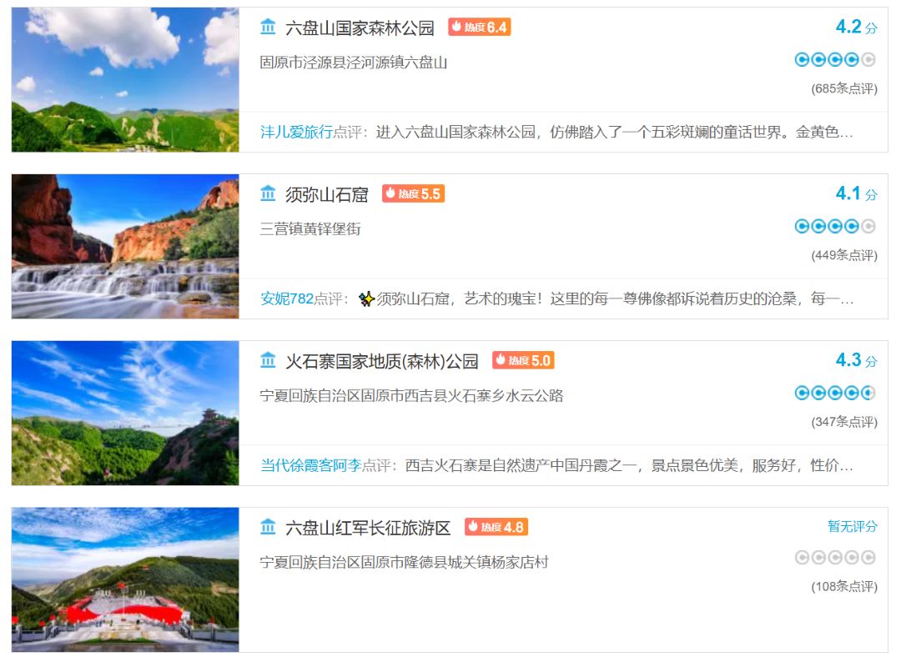Click the landmark icon beside 六盘山国家森林公园
Screen dimensions: 901x657
[268, 27]
